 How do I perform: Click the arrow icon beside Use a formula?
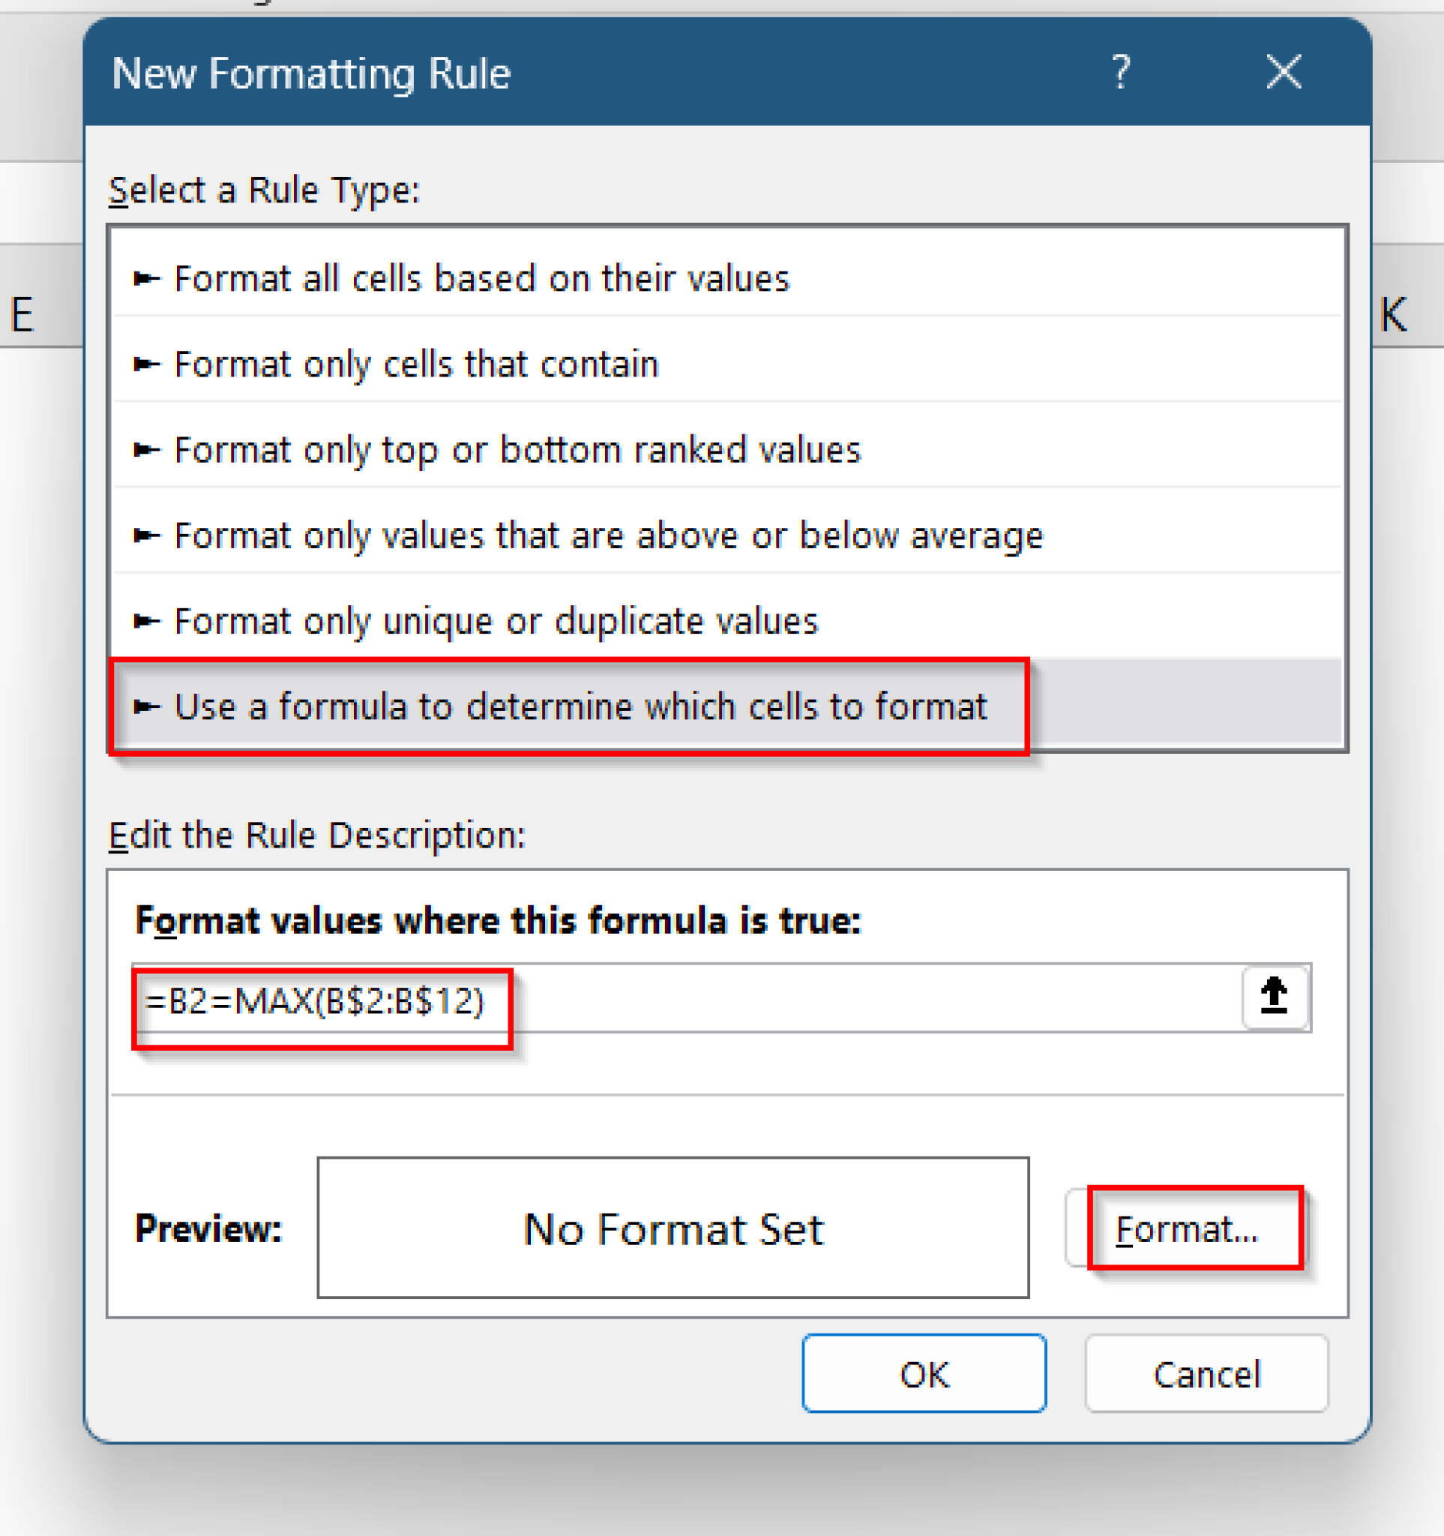click(x=146, y=706)
